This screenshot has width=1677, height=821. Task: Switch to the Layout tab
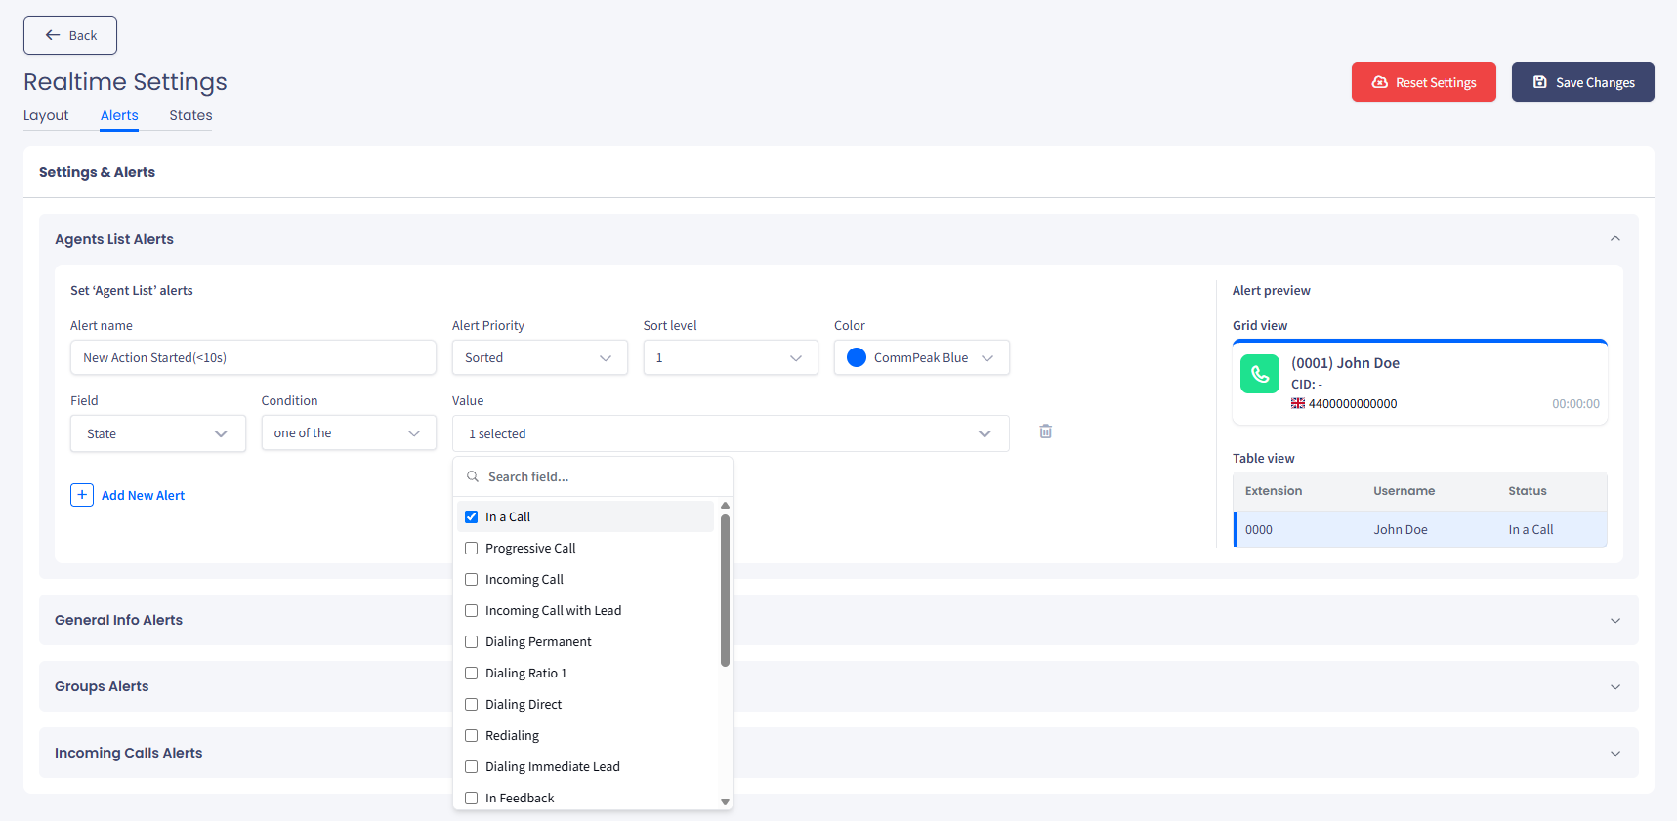46,115
